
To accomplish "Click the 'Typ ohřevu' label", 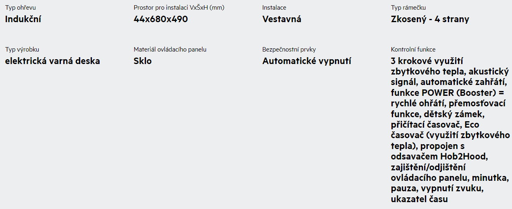I will point(20,8).
